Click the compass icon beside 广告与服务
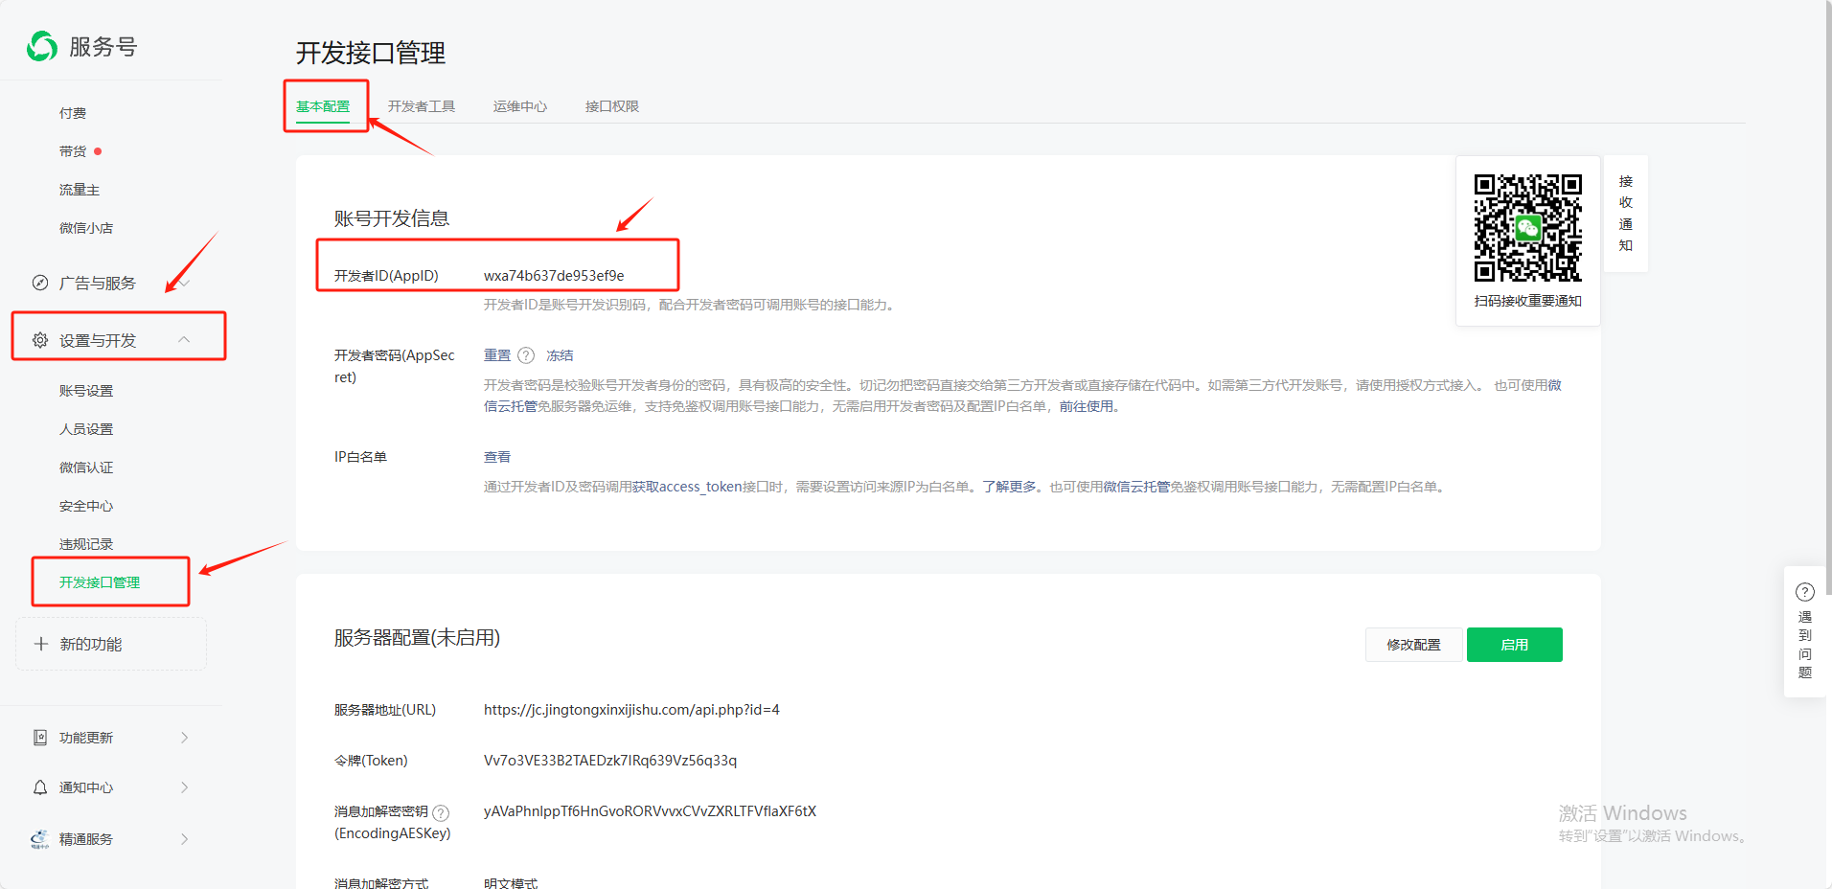 [x=40, y=283]
